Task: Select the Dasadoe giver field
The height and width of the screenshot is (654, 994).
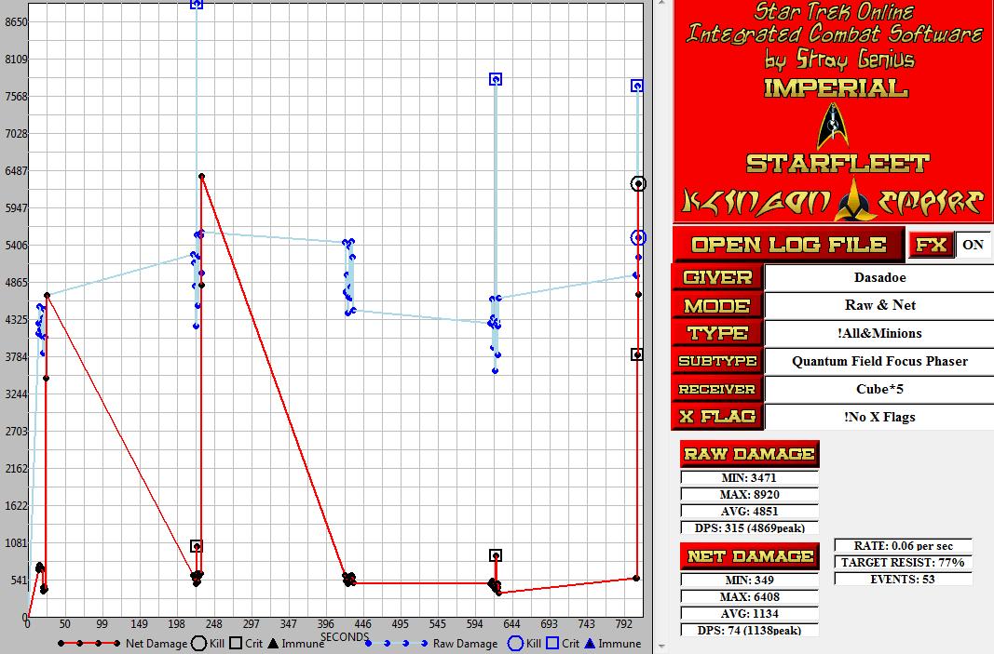Action: pos(880,277)
